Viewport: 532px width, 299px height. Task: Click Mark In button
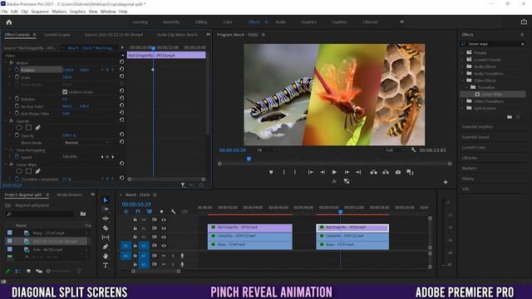click(x=283, y=172)
